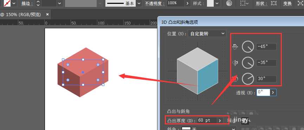Click the gray-blue cube rotation preview trackball

click(x=198, y=71)
